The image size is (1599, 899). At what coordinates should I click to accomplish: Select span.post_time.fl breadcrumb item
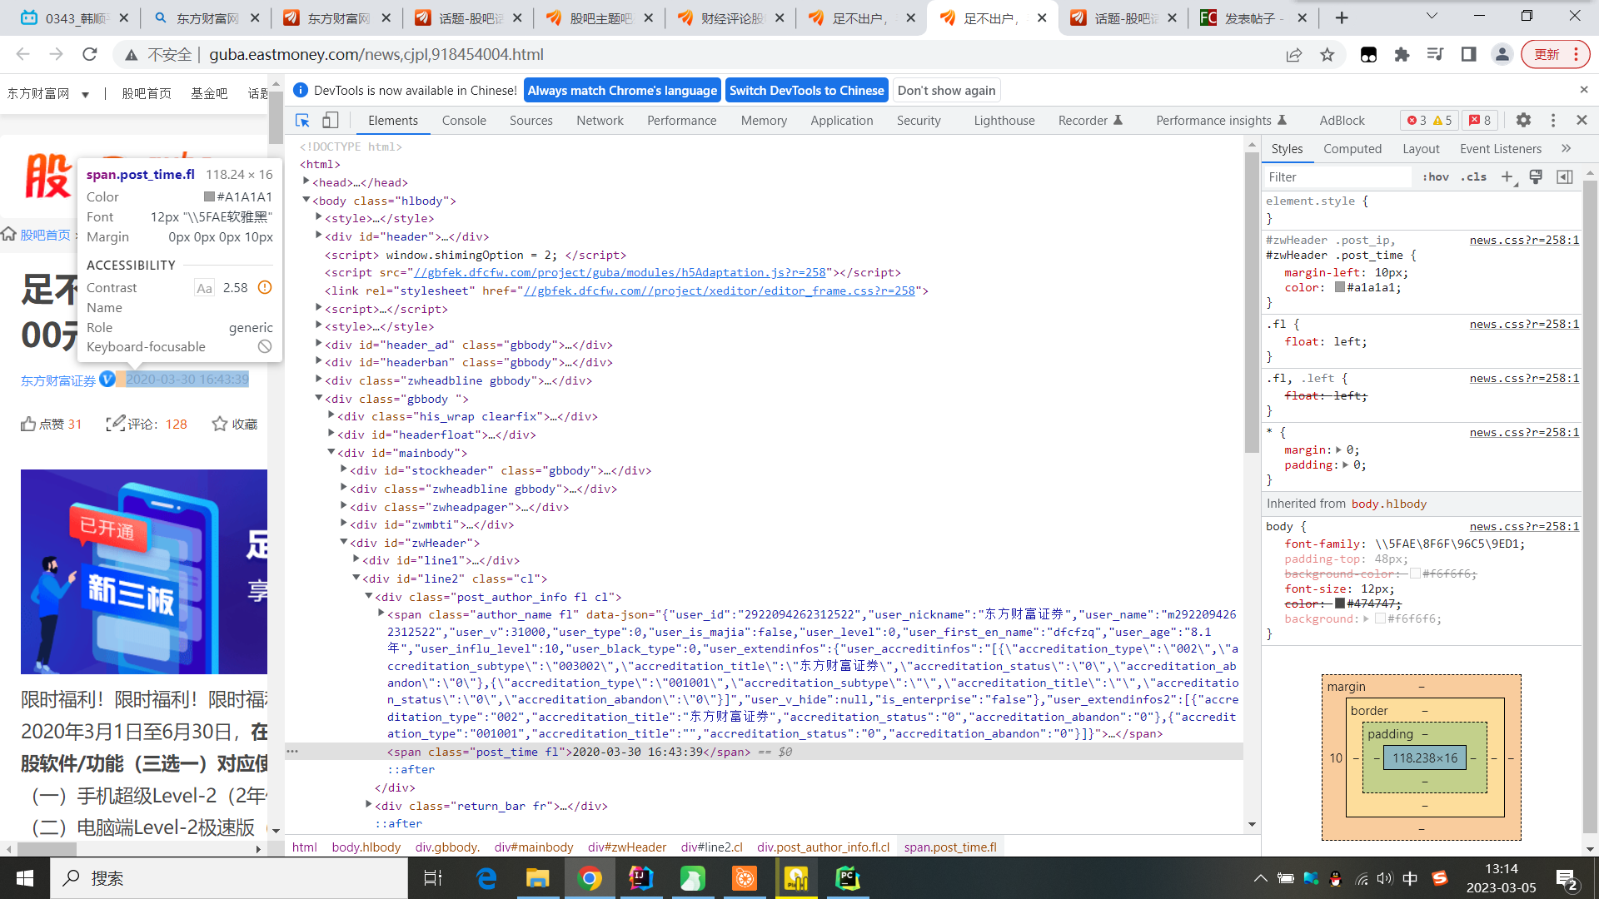(x=950, y=847)
